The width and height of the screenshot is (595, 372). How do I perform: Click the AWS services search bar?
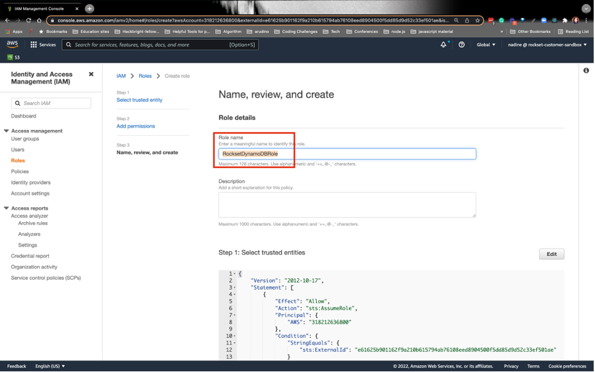point(160,45)
